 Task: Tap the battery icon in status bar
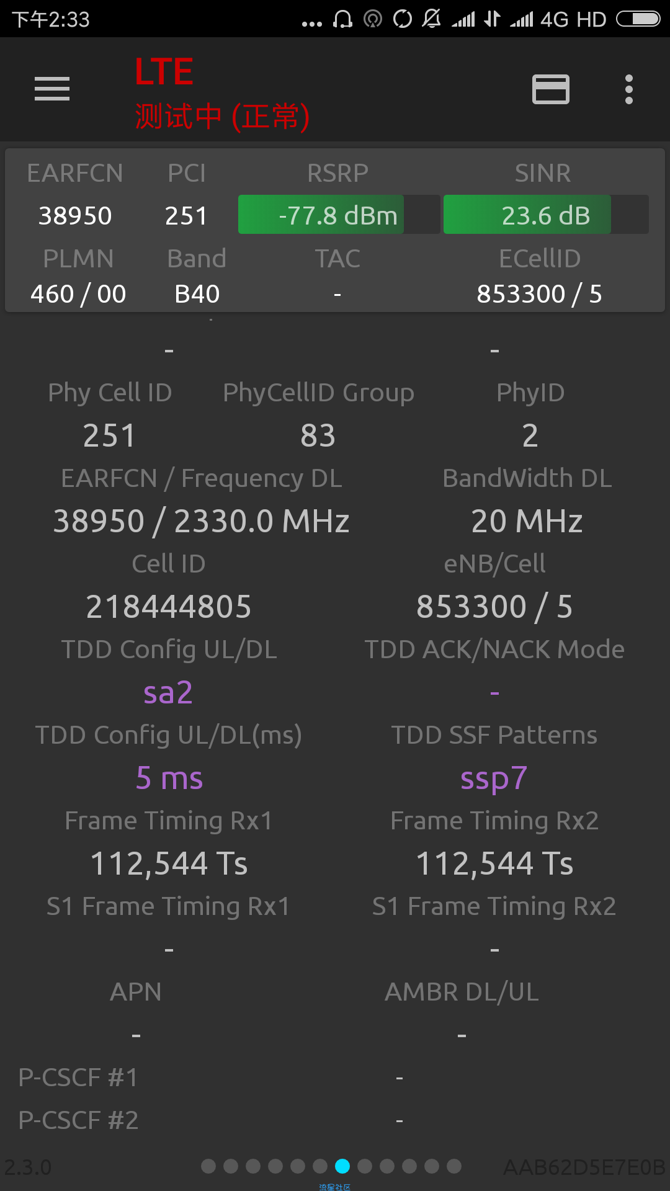click(638, 19)
